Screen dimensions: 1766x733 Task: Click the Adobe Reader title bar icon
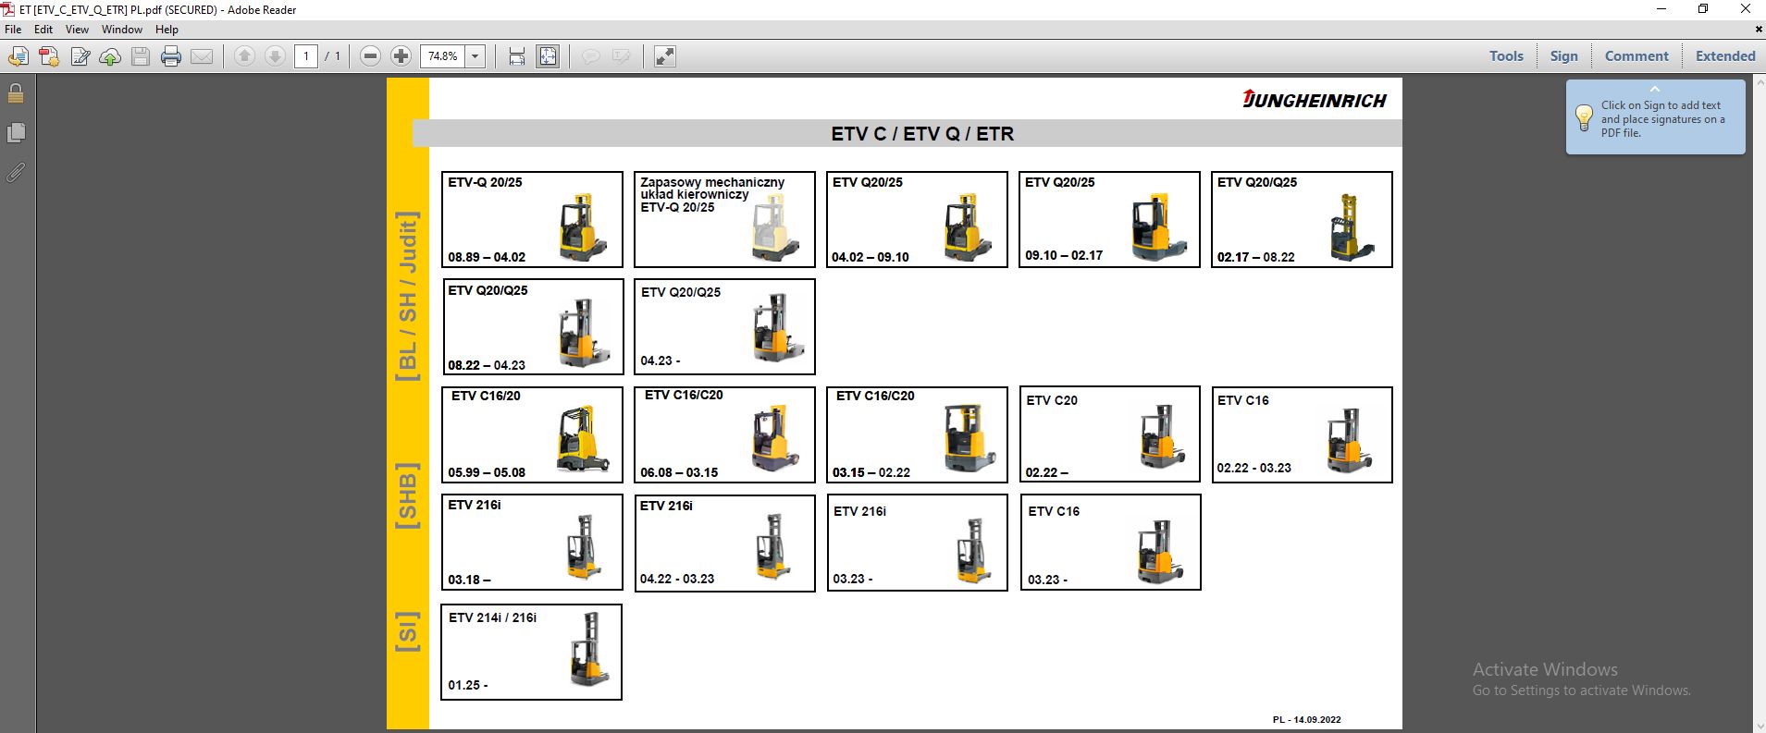[x=8, y=9]
